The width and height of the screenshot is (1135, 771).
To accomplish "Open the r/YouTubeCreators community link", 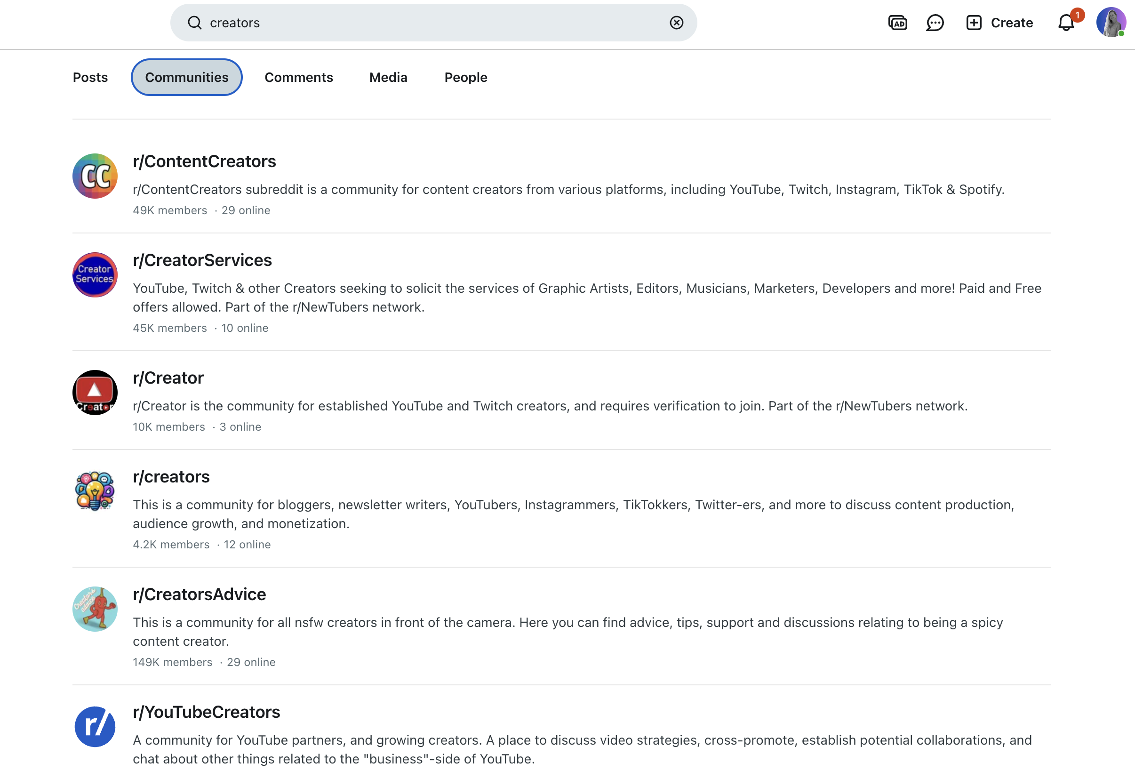I will coord(206,712).
